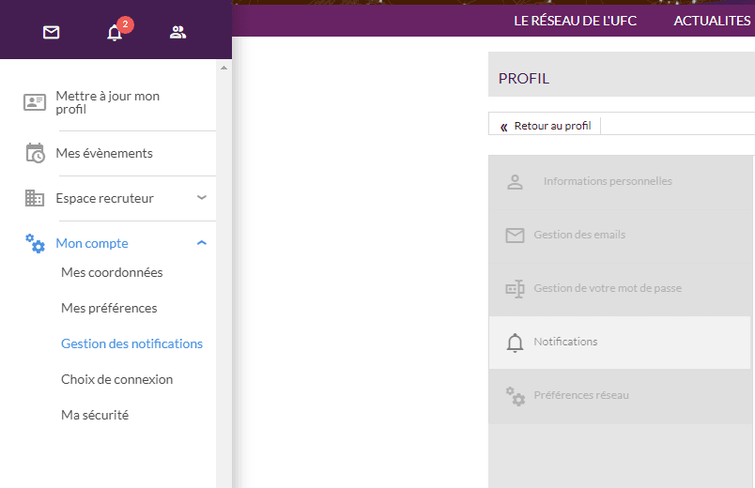Open the Actualités menu
The height and width of the screenshot is (488, 755).
[712, 21]
